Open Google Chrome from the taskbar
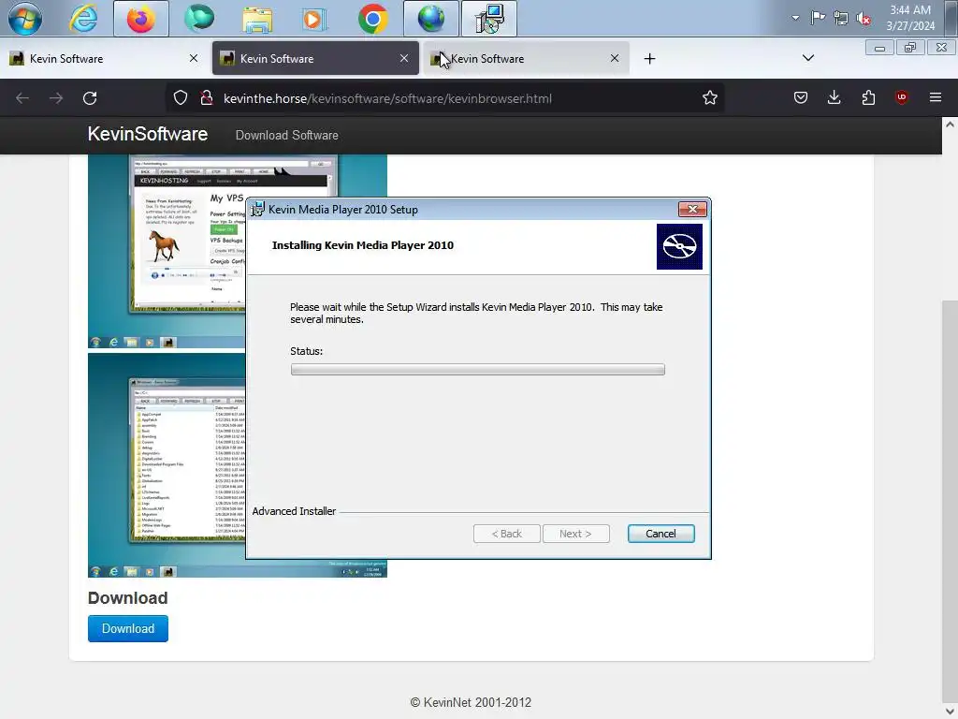958x719 pixels. [x=372, y=19]
